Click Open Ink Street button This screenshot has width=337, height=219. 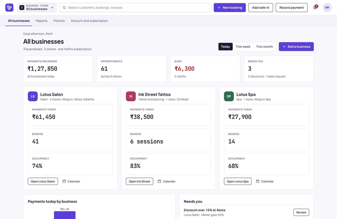(139, 181)
